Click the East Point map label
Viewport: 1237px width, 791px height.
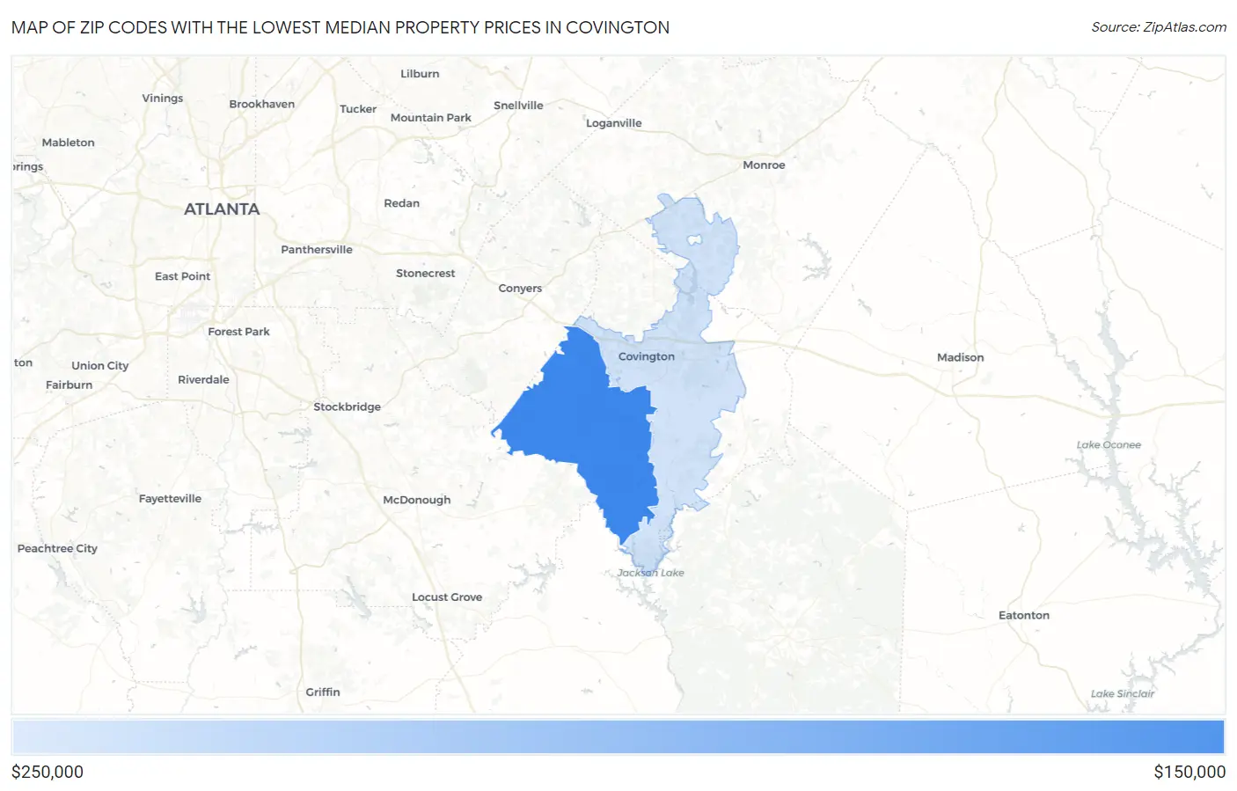[183, 276]
